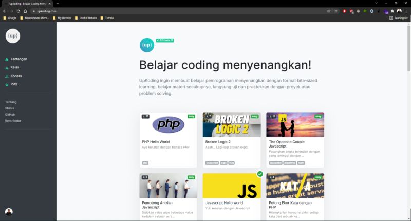Click the easy badge on Opposite Couple card
The image size is (411, 221).
(x=318, y=116)
